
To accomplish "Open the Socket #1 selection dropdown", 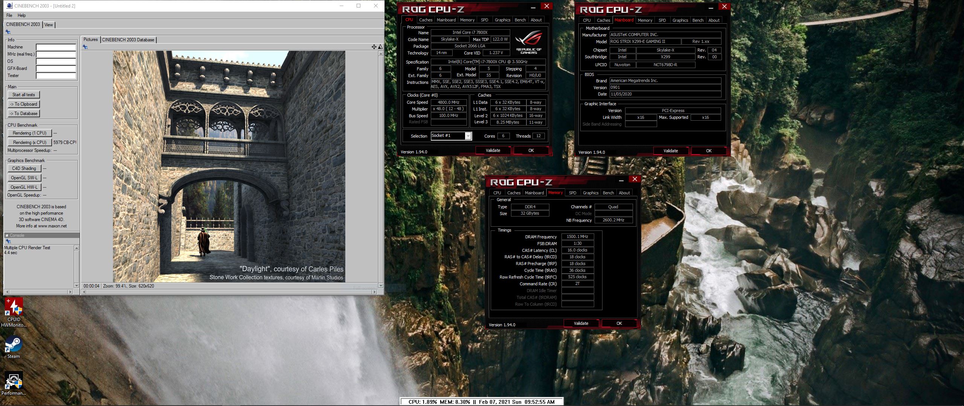I will tap(451, 136).
